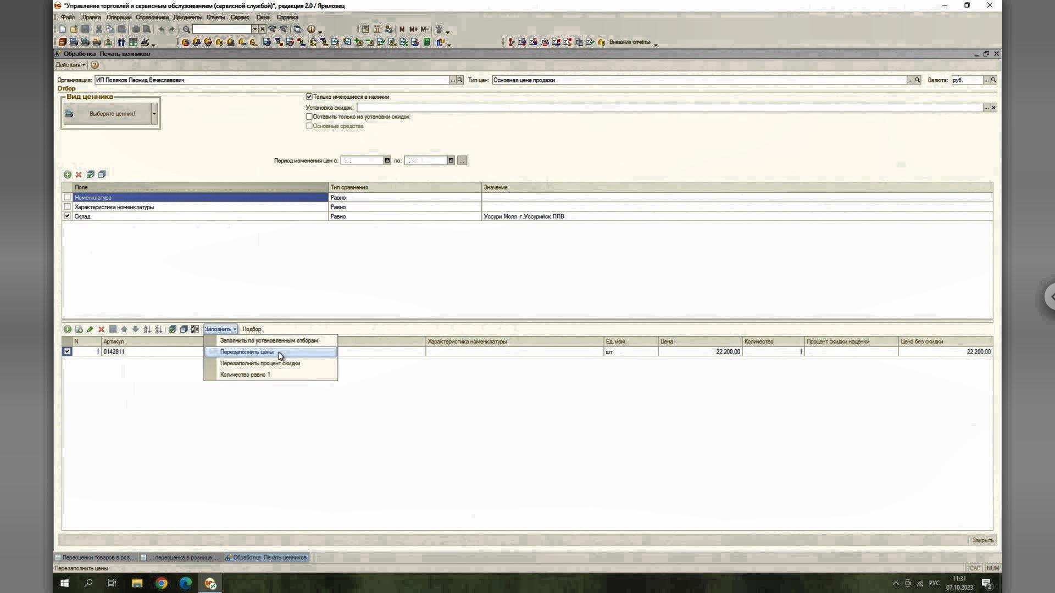This screenshot has height=593, width=1055.
Task: Sort goods descending icon
Action: (158, 329)
